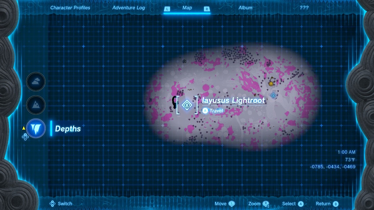Switch to the Sky map layer icon
Image resolution: width=374 pixels, height=210 pixels.
tap(36, 82)
